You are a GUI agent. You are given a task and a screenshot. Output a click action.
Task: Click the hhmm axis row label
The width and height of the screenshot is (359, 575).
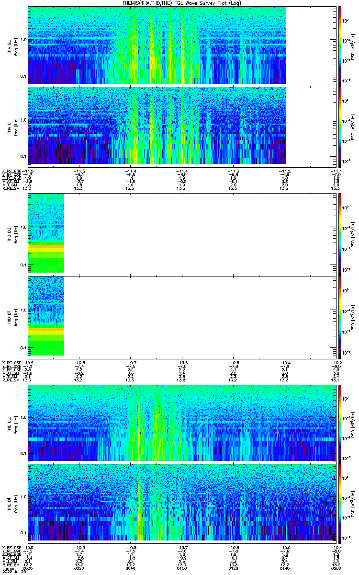[x=8, y=568]
